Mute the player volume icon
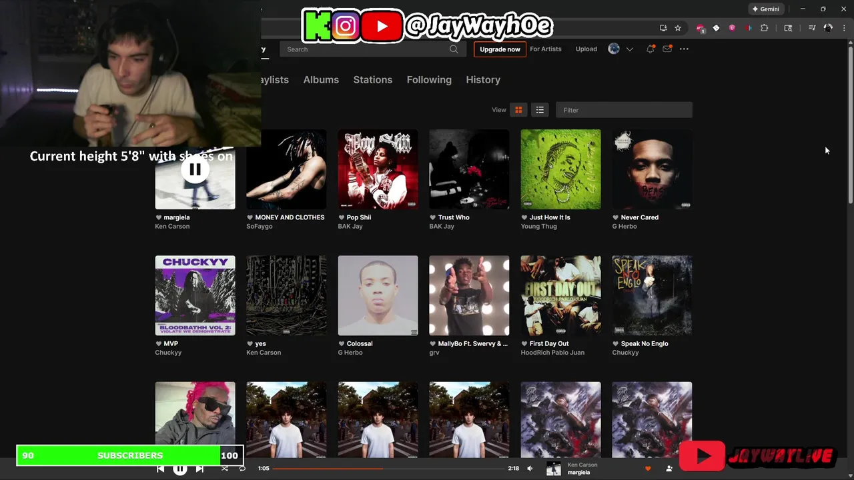Screen dimensions: 854x480 pos(530,469)
